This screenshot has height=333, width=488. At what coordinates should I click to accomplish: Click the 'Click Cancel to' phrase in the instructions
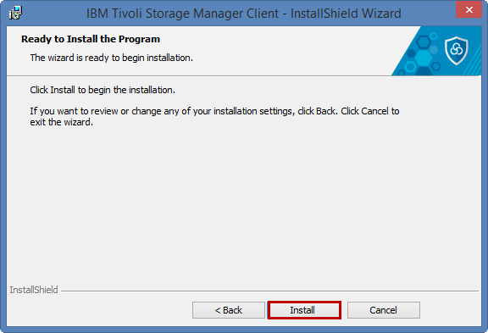[370, 111]
